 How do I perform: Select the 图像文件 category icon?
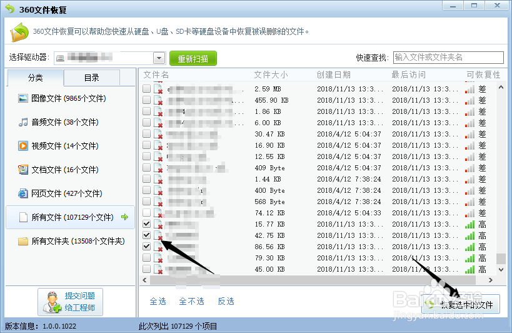[23, 98]
